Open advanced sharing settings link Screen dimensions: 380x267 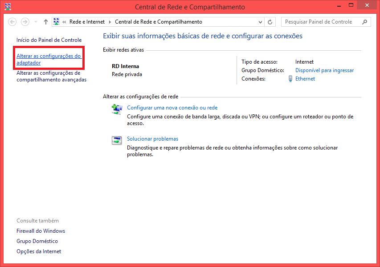(x=51, y=77)
